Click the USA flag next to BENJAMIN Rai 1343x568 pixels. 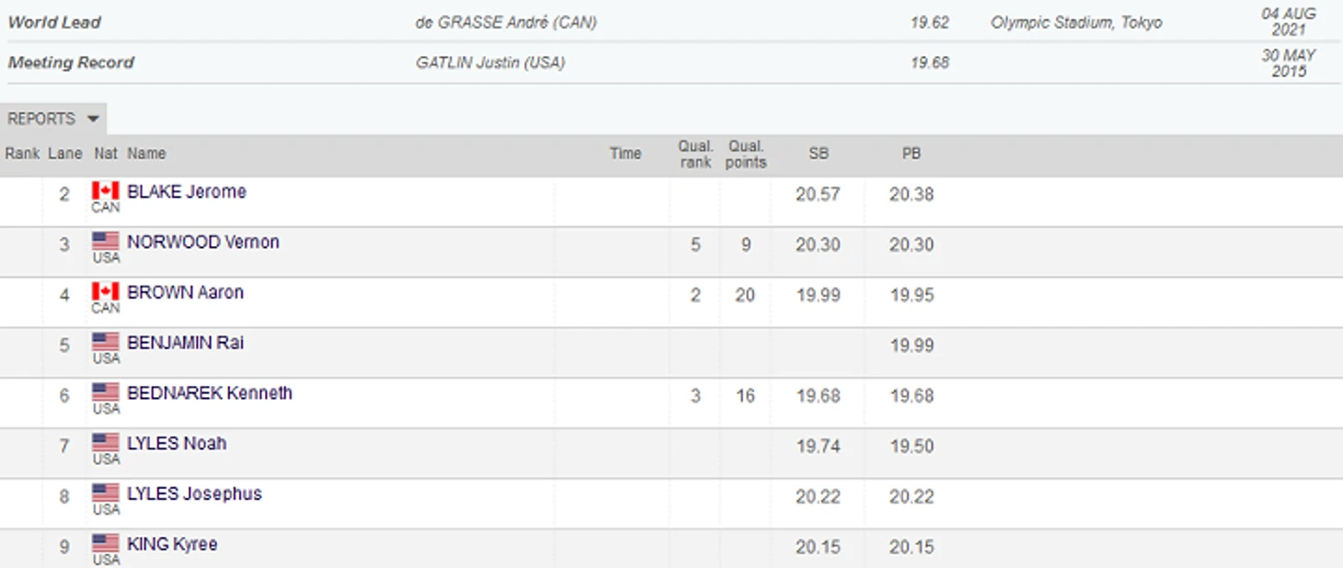(x=106, y=342)
